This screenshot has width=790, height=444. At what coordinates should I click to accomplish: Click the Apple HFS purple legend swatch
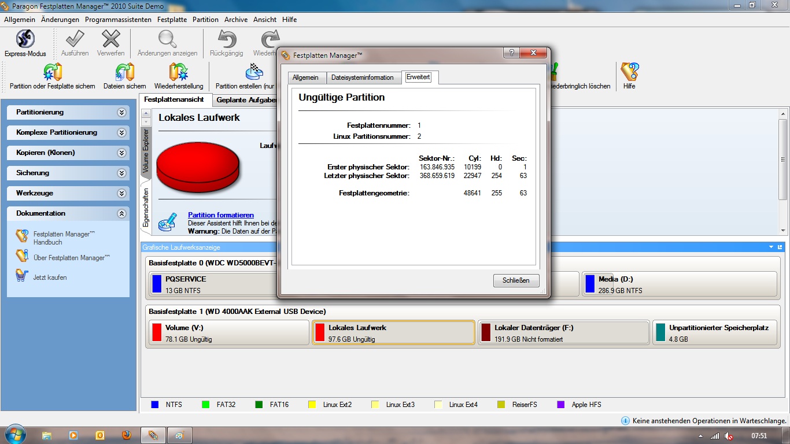click(x=560, y=405)
